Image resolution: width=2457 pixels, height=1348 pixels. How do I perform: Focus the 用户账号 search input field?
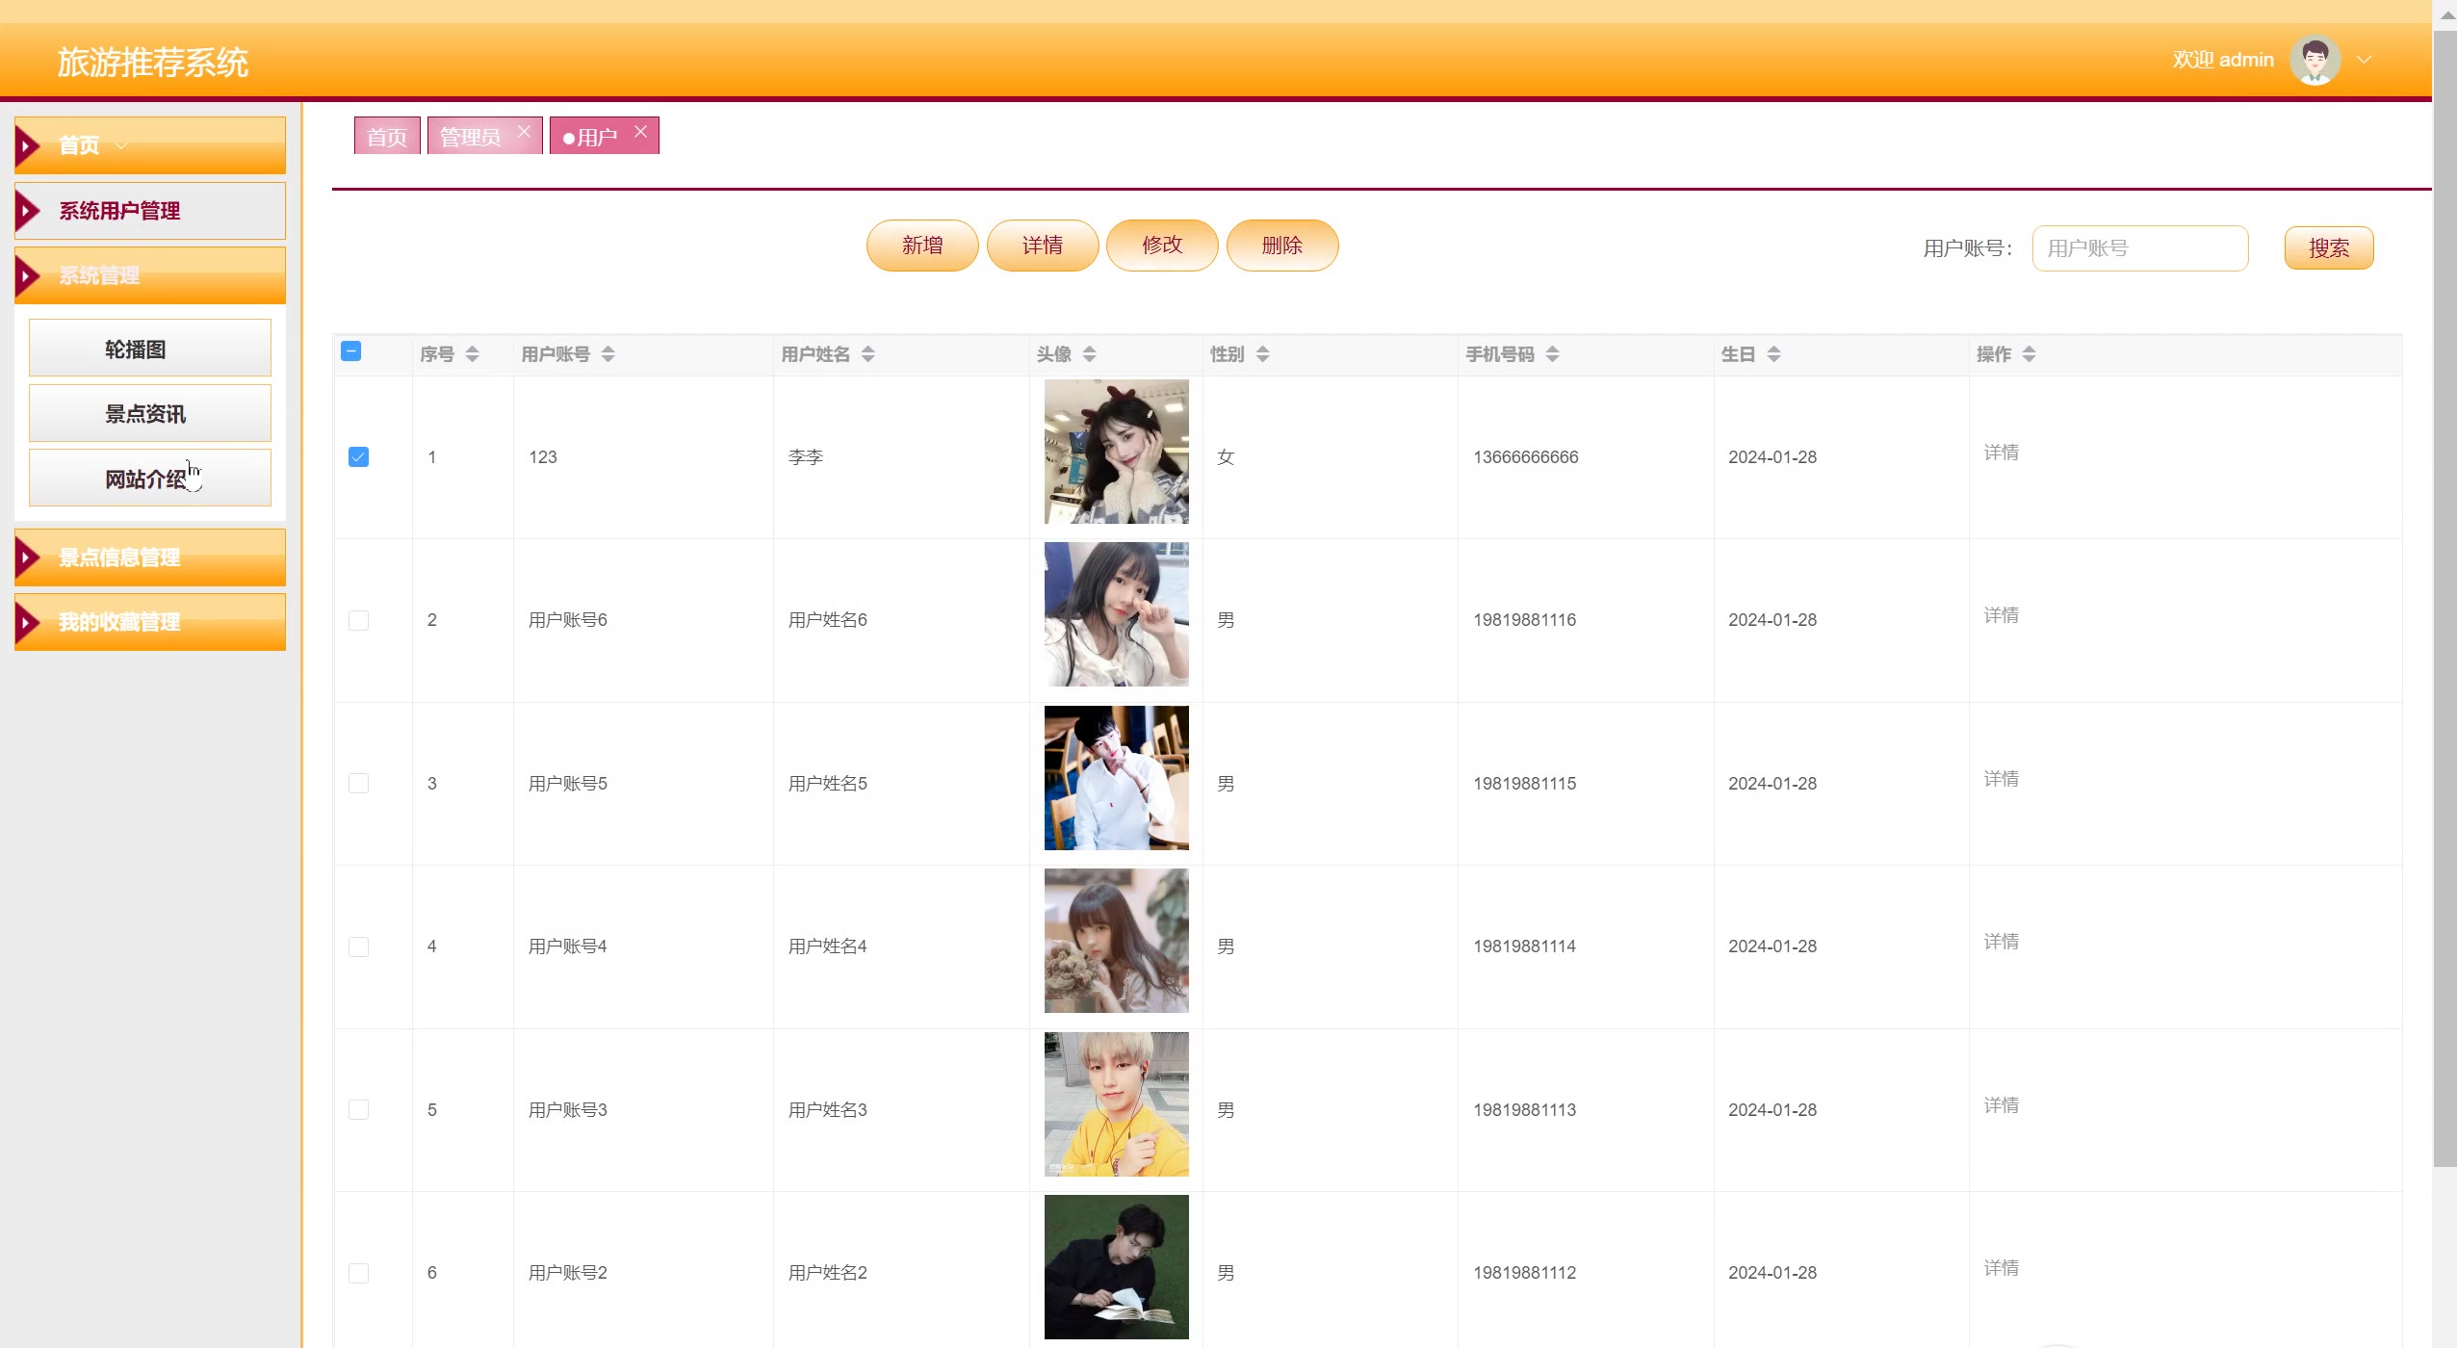[2139, 248]
